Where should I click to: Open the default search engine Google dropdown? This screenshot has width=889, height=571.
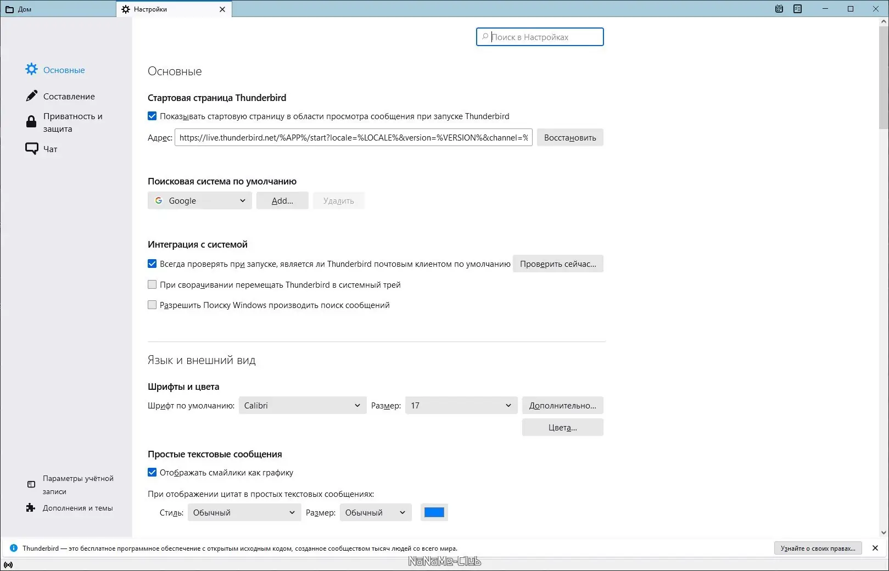200,200
